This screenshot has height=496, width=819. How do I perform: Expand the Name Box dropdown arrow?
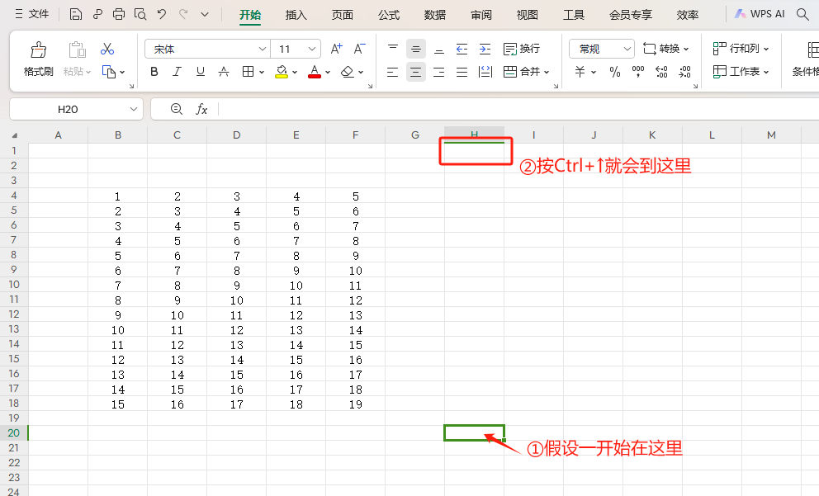coord(134,109)
